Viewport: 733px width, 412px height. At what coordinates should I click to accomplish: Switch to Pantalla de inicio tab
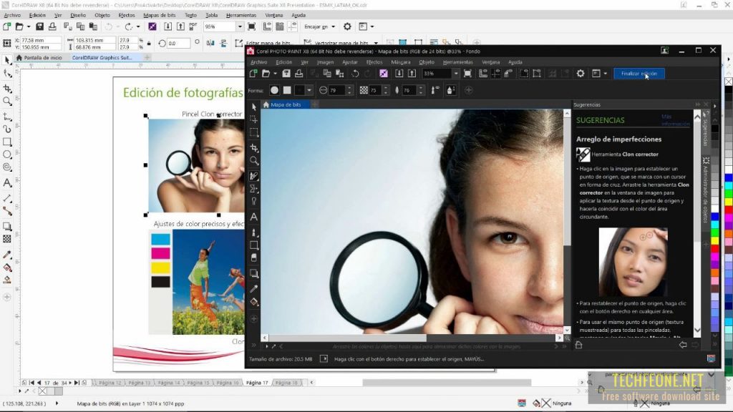[39, 57]
